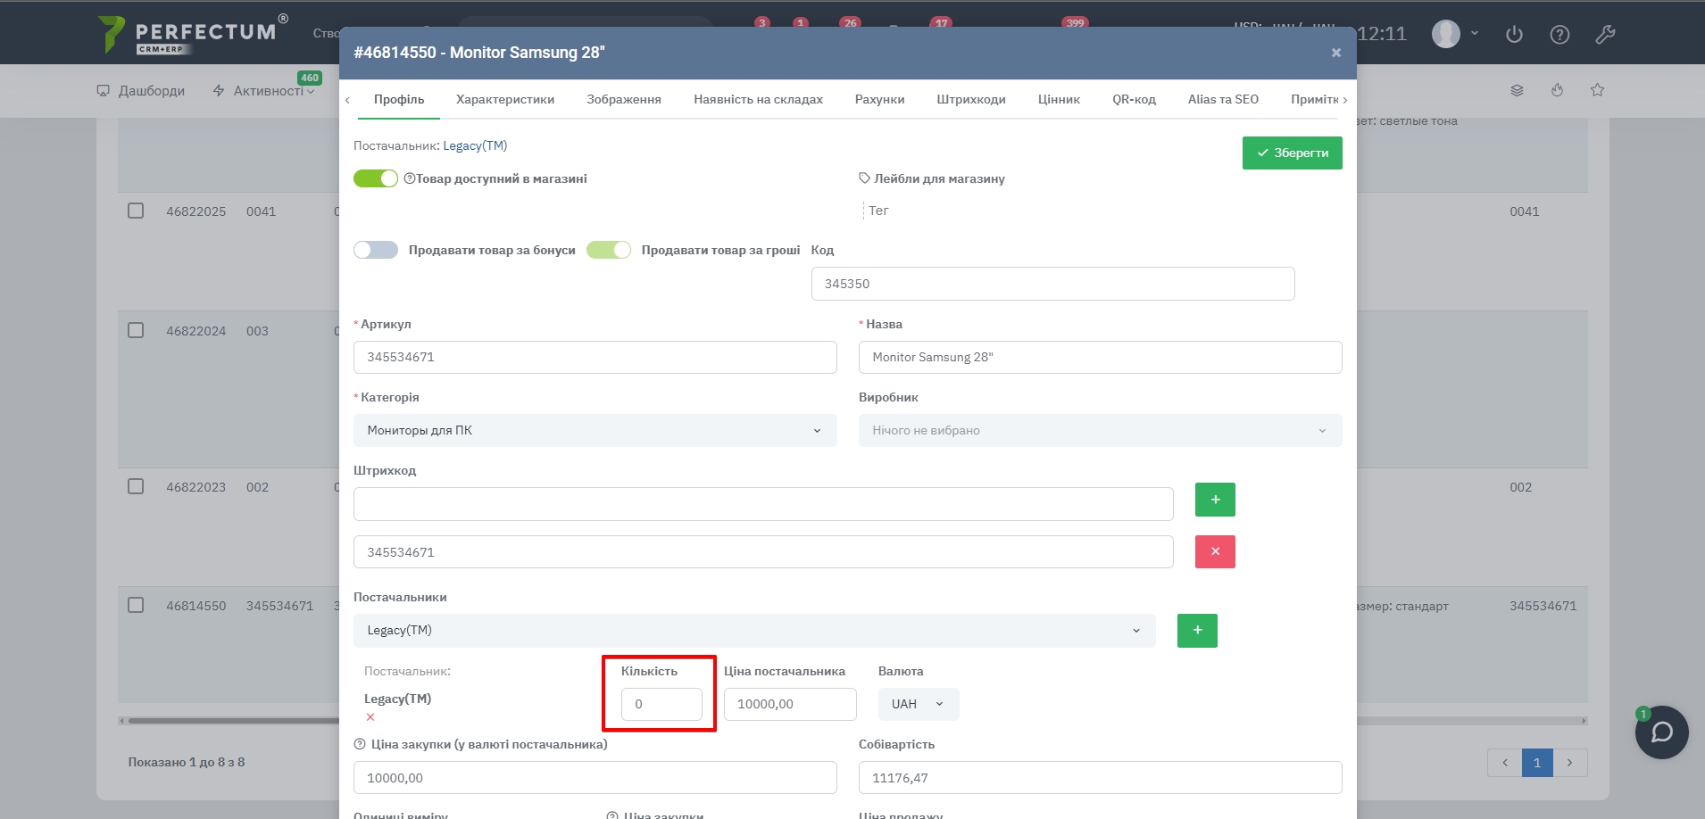The image size is (1705, 819).
Task: Open the help question mark icon
Action: (1559, 35)
